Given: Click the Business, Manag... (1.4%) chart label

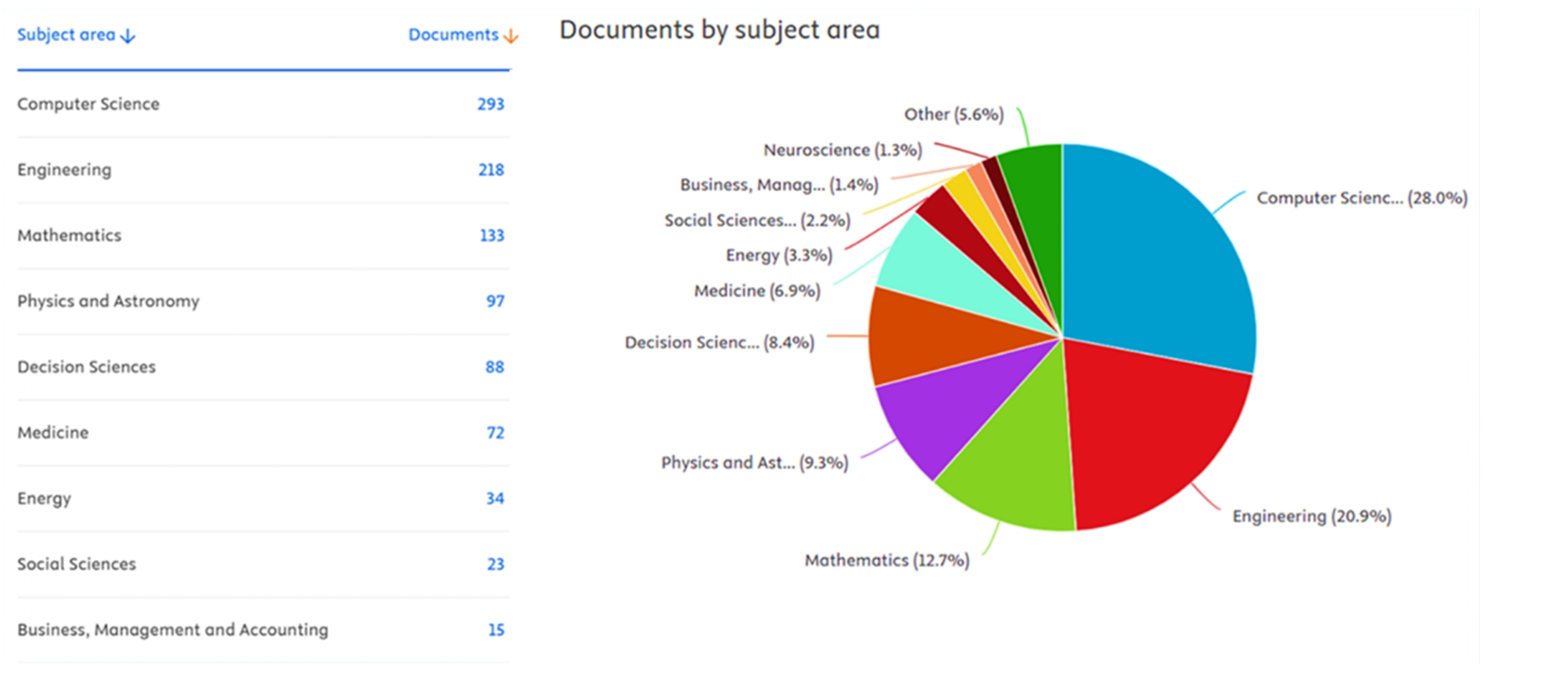Looking at the screenshot, I should [779, 185].
